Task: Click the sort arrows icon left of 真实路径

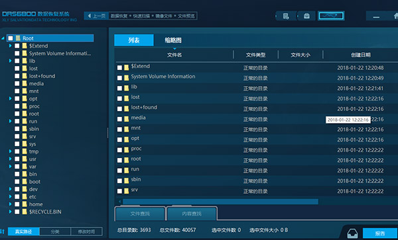Action: tap(3, 231)
